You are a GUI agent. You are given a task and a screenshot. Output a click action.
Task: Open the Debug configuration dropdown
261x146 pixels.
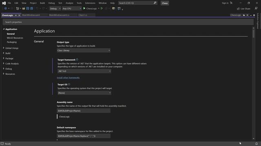[55, 9]
